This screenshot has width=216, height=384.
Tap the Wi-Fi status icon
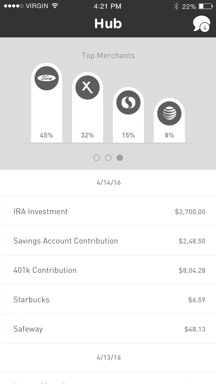[54, 6]
